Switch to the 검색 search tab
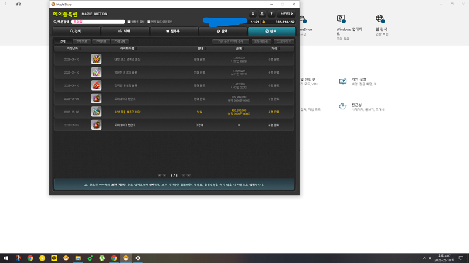Screen dimensions: 469x263 tap(76, 31)
